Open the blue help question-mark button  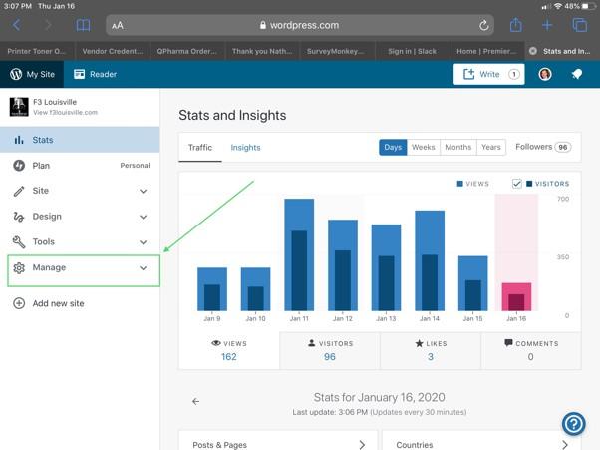pyautogui.click(x=574, y=424)
